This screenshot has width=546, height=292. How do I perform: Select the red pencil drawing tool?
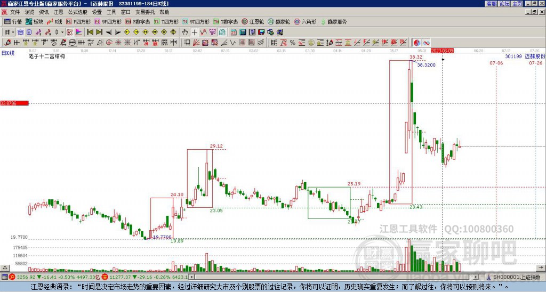(7, 43)
